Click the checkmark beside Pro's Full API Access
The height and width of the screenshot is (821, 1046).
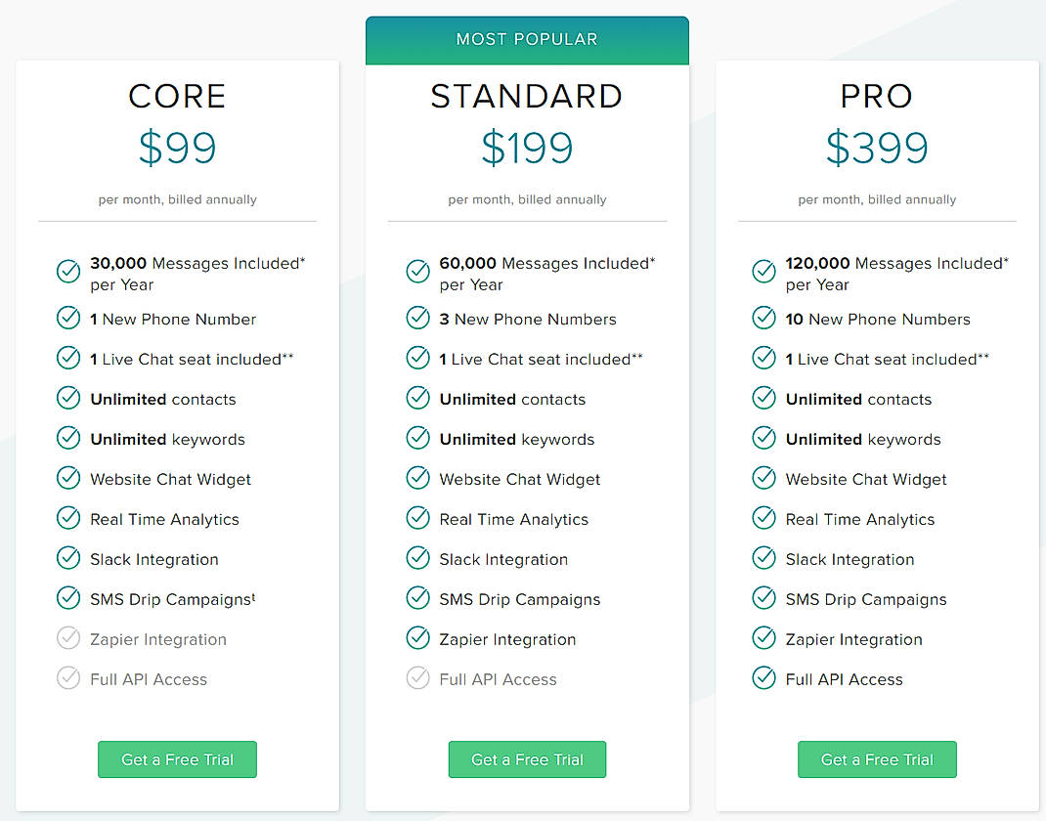coord(763,678)
